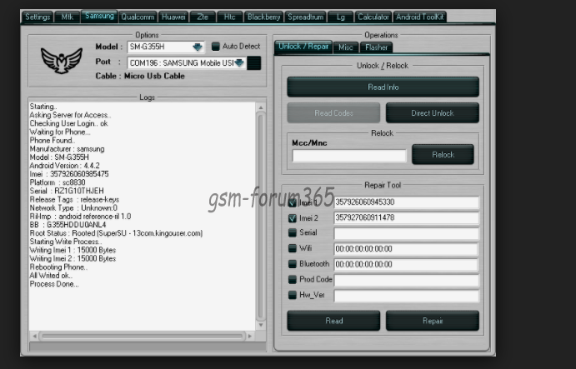Open the Settings tab
Viewport: 576px width, 369px height.
38,17
